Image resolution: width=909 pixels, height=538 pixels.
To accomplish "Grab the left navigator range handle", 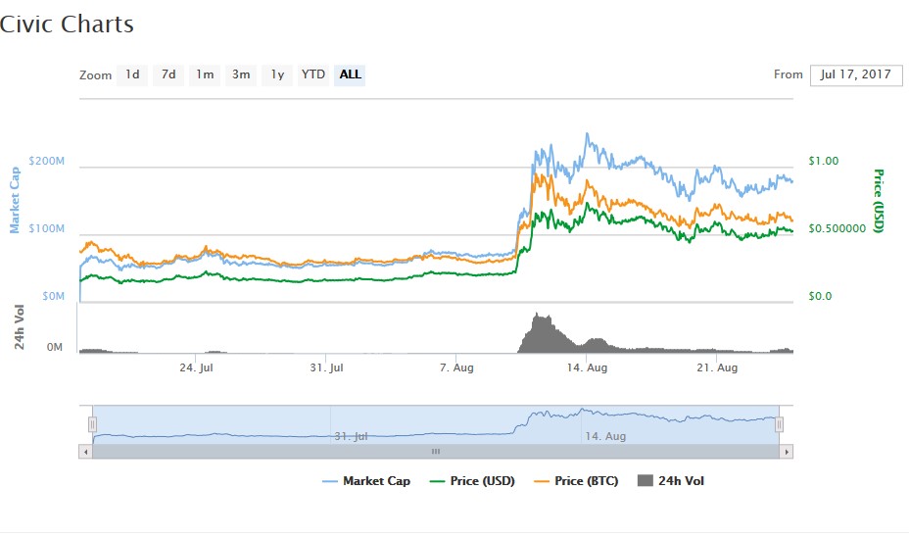I will [x=92, y=424].
